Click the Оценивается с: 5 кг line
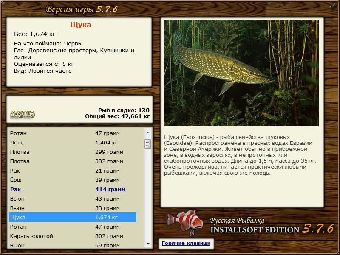The image size is (340, 255). coord(44,64)
